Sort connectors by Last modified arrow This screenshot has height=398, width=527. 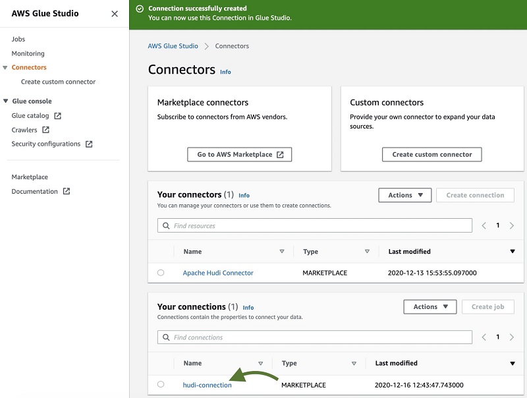(513, 252)
